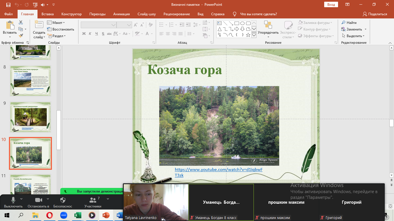Click the Поделиться share button
Viewport: 394px width, 221px height.
coord(375,14)
